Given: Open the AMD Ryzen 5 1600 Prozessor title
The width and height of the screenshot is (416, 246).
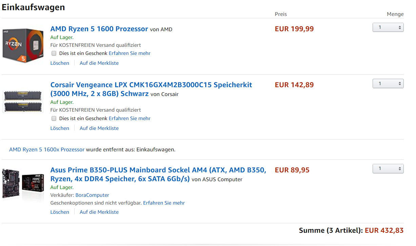Looking at the screenshot, I should pos(99,29).
